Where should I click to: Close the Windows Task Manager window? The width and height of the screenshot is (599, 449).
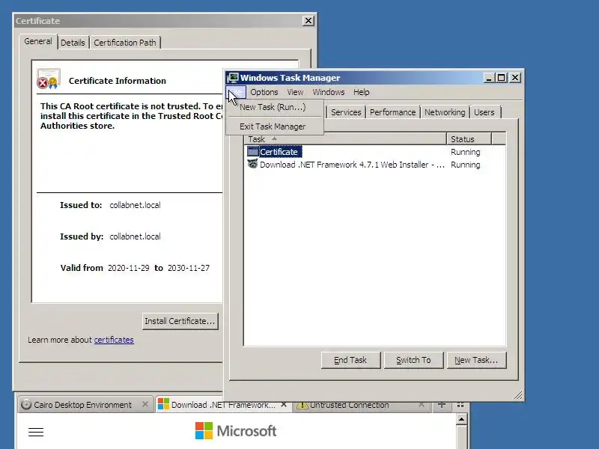[515, 78]
